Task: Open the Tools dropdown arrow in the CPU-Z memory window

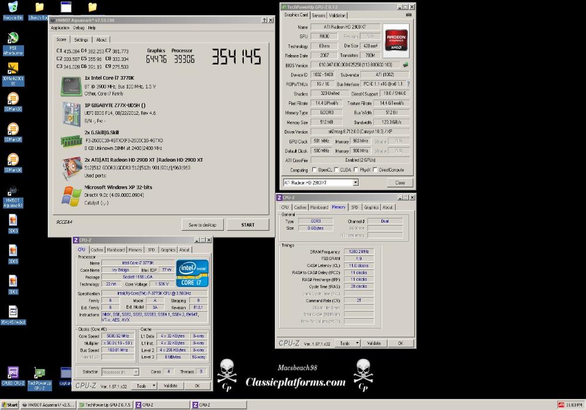Action: 357,343
